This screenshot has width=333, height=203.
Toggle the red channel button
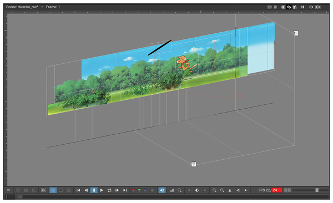pyautogui.click(x=133, y=190)
